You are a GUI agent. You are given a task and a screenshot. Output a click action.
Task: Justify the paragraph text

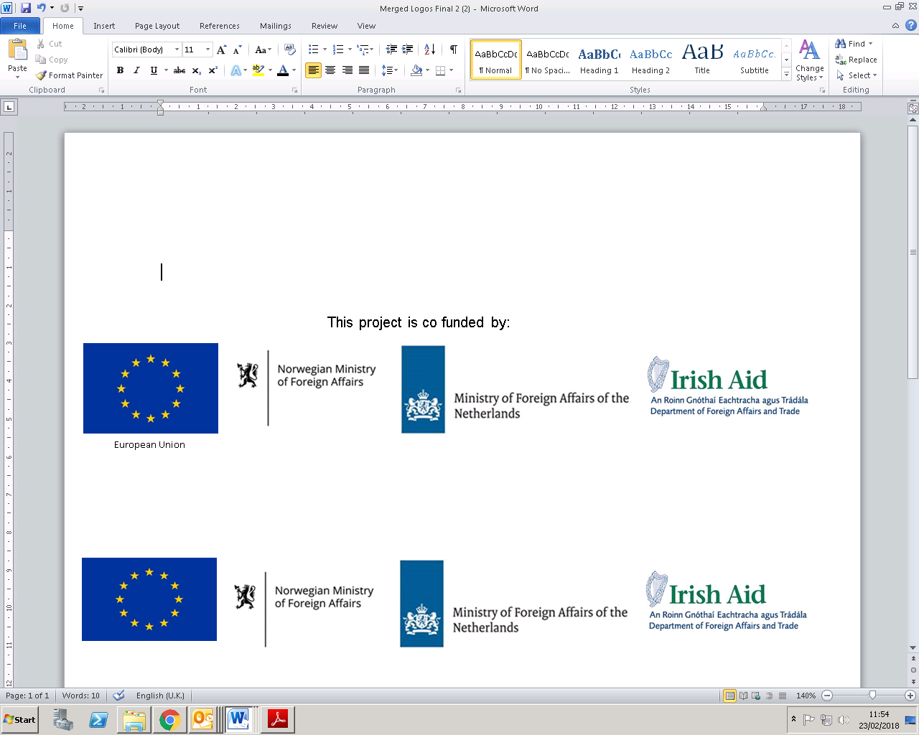tap(364, 70)
